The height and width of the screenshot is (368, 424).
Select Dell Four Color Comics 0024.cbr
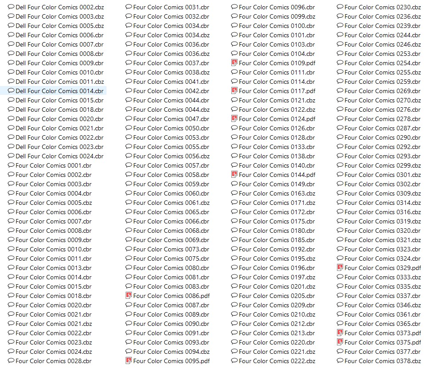(55, 156)
